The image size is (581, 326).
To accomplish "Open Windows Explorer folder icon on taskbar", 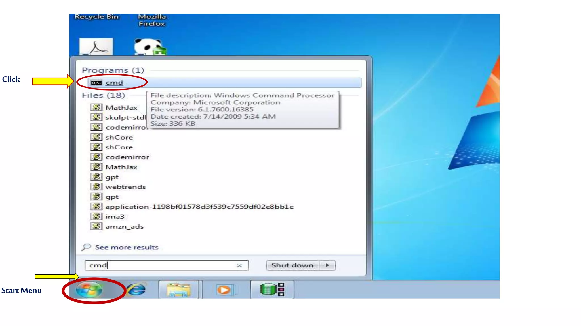I will pos(179,290).
